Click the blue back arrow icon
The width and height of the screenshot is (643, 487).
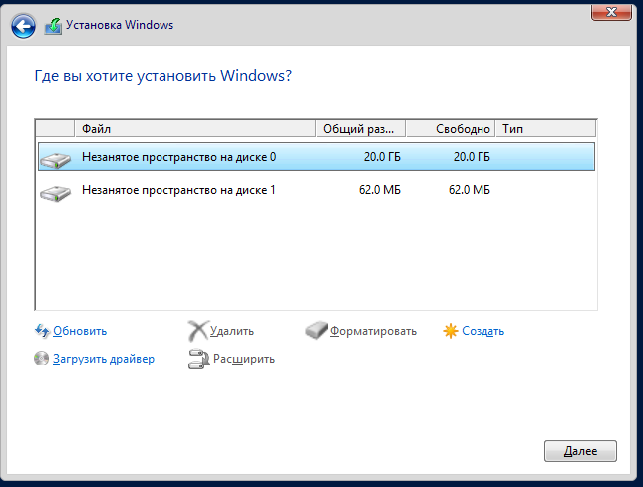click(x=23, y=26)
